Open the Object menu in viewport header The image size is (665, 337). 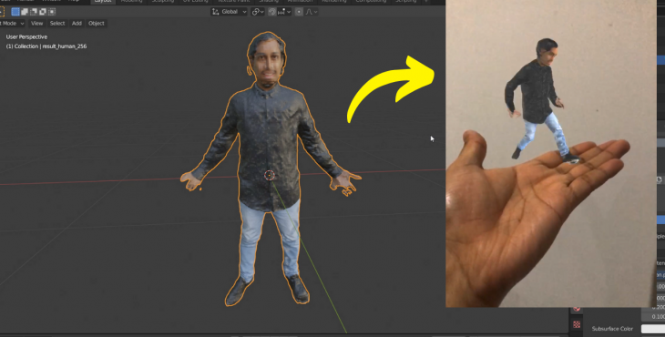pyautogui.click(x=97, y=24)
